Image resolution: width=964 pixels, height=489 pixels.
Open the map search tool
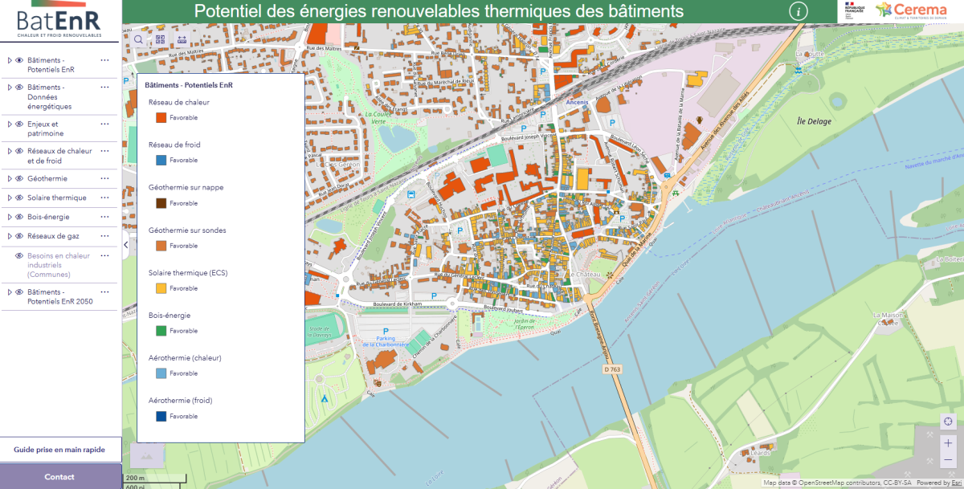point(139,39)
